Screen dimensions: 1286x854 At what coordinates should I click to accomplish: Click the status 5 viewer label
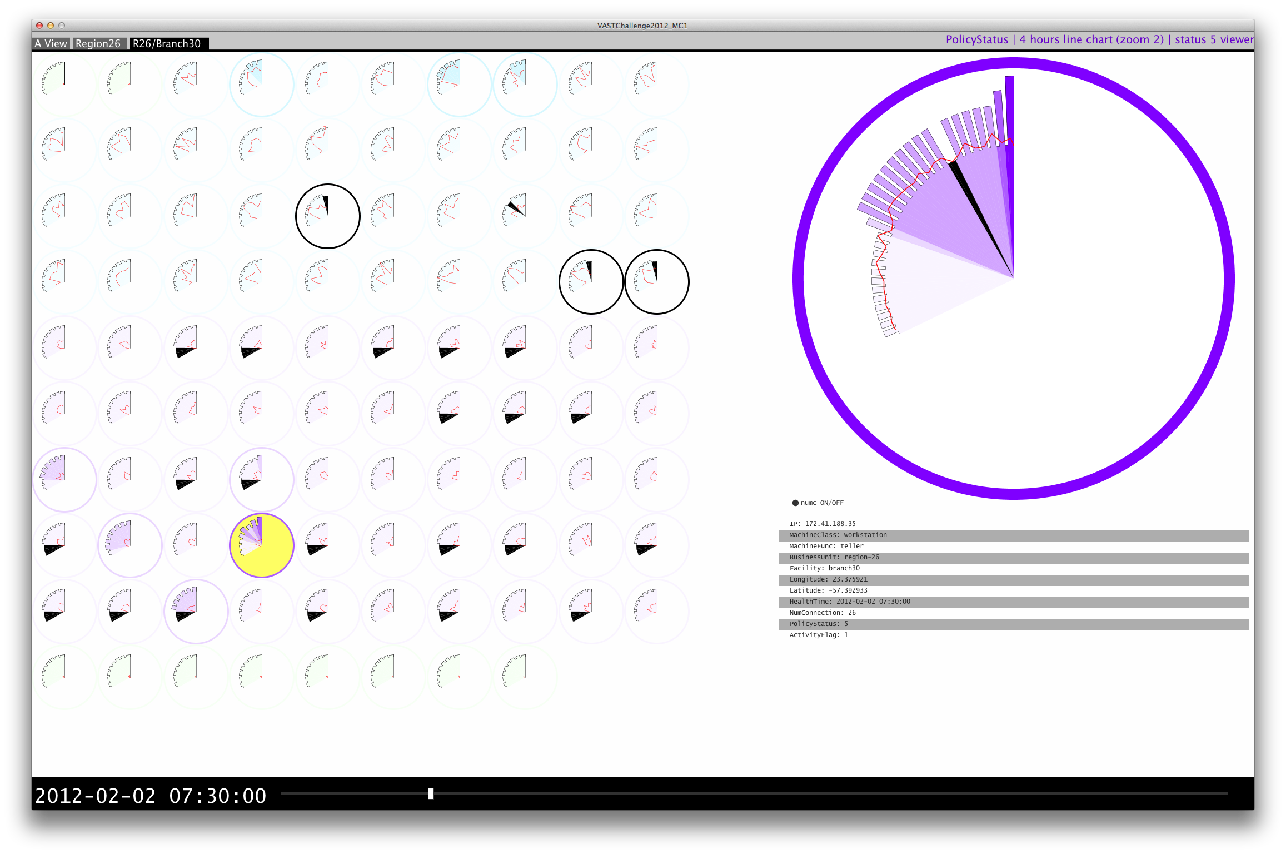pos(1214,39)
